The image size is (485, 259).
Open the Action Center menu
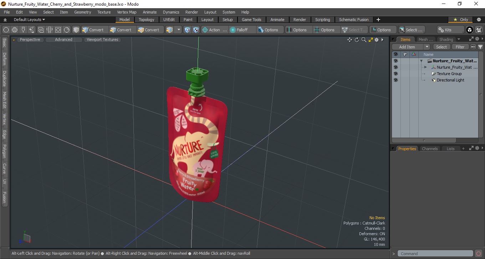(x=215, y=30)
